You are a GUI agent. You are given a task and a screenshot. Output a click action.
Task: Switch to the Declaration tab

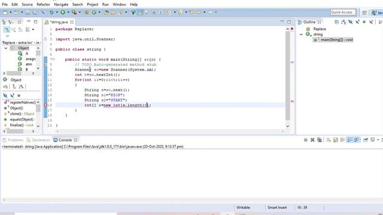(38, 140)
